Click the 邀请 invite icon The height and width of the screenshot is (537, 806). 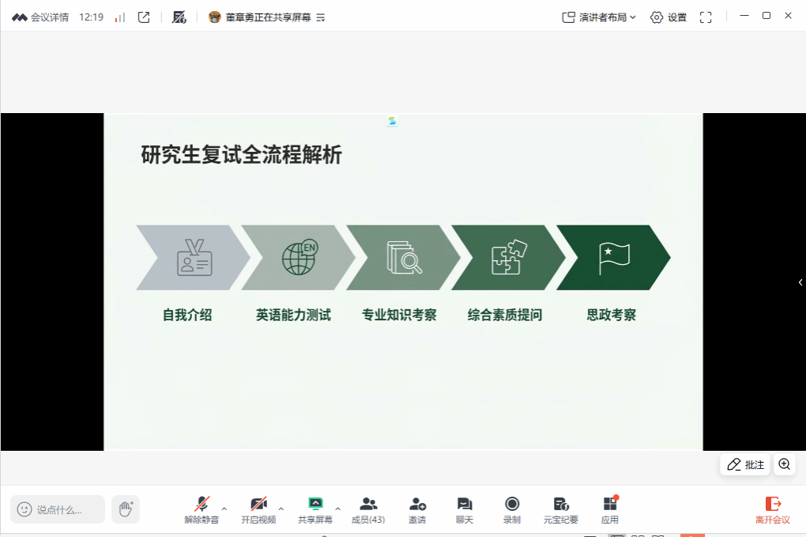417,509
